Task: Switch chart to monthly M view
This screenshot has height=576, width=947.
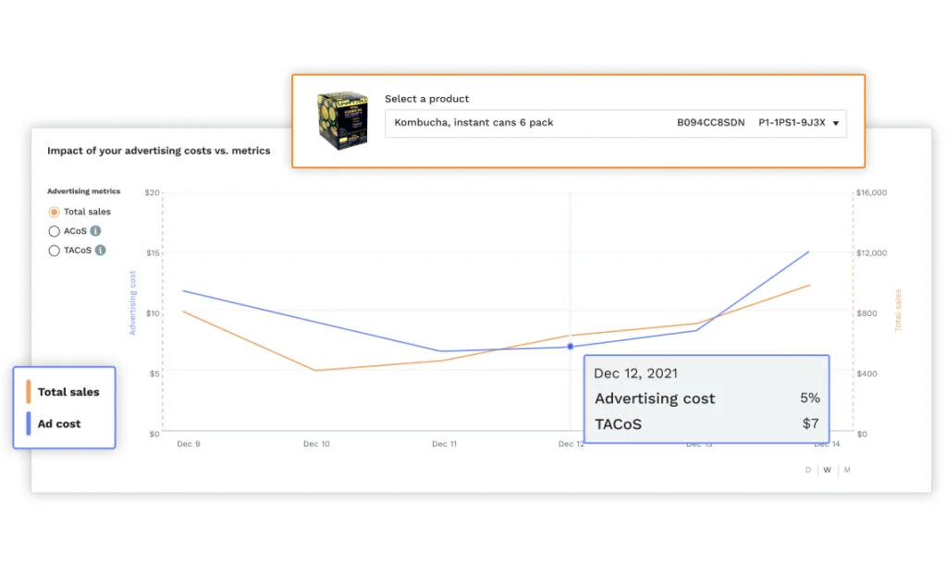Action: 847,470
